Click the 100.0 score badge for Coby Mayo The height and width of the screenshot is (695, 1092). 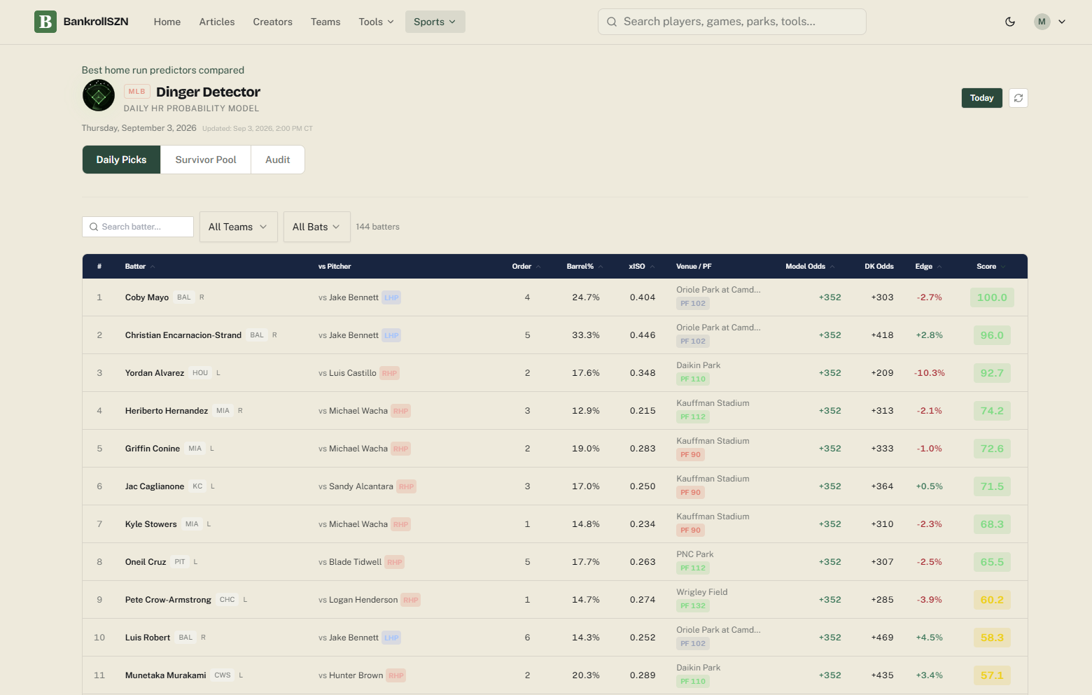point(992,297)
